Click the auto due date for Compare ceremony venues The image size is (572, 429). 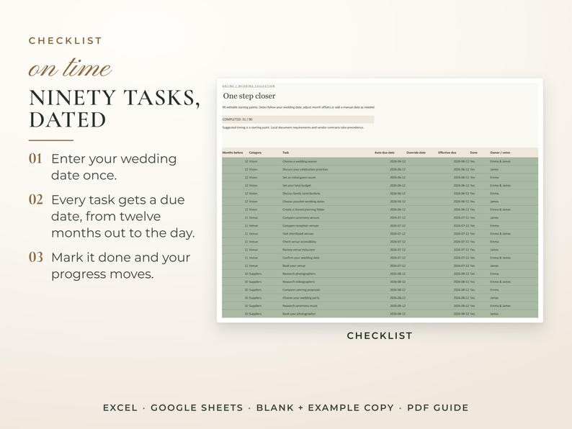click(398, 217)
